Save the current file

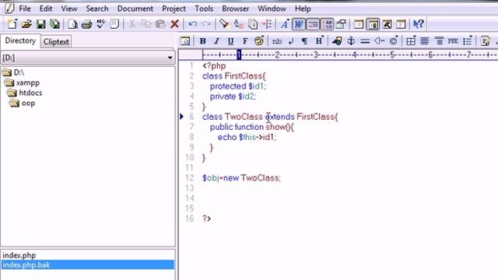click(41, 24)
